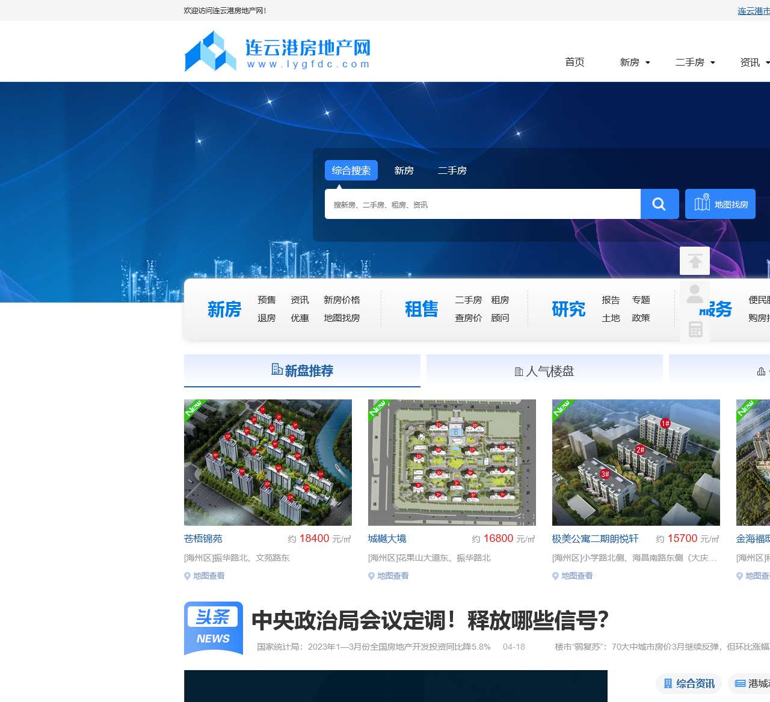The height and width of the screenshot is (702, 770).
Task: Click 退房 in the 新房 menu
Action: [x=266, y=318]
